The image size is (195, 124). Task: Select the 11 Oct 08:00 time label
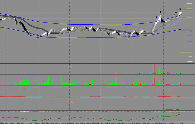62,123
